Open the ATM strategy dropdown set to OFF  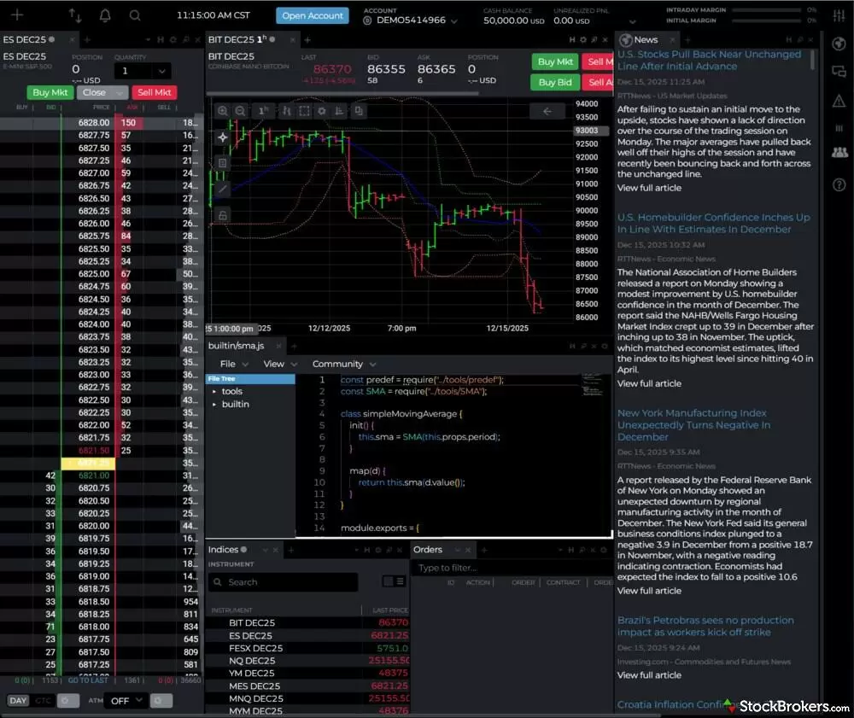pyautogui.click(x=125, y=700)
